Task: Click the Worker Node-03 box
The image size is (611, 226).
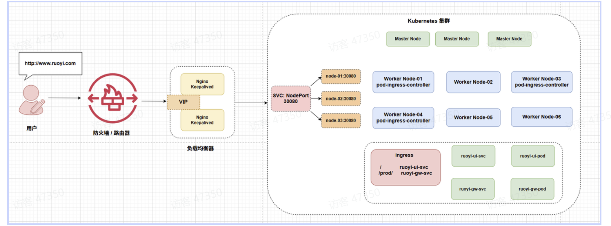Action: [541, 82]
